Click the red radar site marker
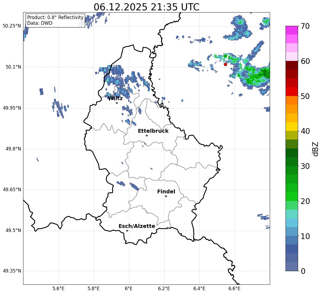 225,64
